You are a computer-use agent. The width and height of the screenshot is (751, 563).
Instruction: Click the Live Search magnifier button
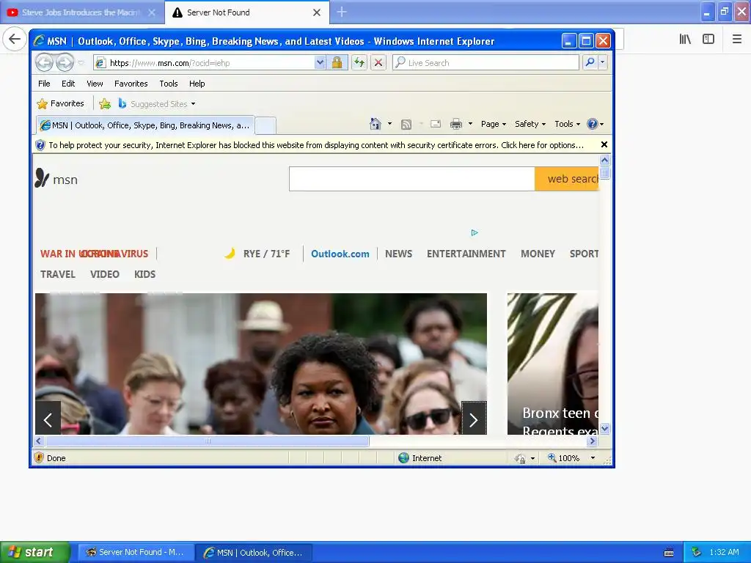[590, 63]
